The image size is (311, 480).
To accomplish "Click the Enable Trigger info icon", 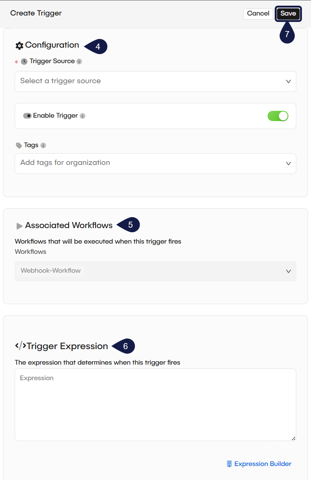I will [82, 116].
